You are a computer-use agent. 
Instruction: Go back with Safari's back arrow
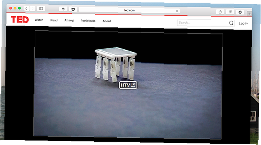point(26,8)
